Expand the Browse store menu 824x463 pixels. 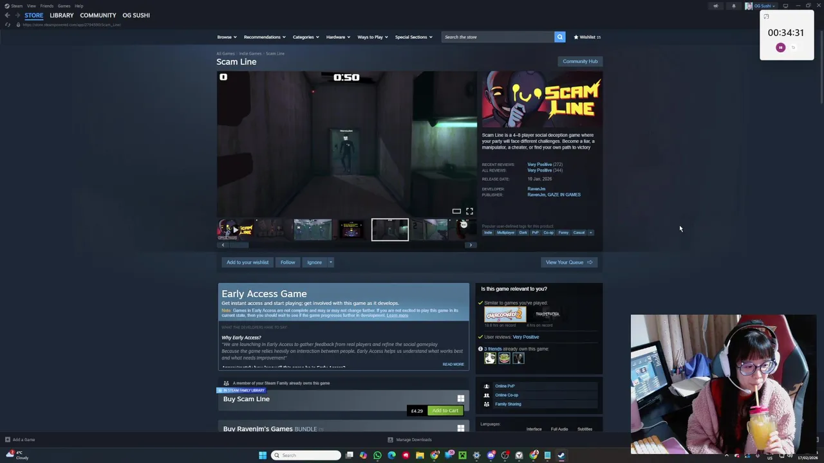[227, 37]
